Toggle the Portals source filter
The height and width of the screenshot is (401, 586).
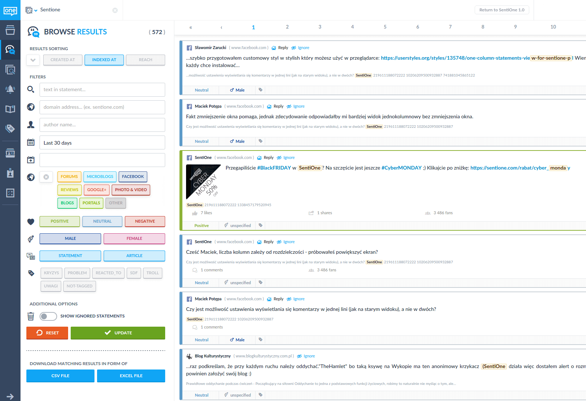click(x=91, y=203)
